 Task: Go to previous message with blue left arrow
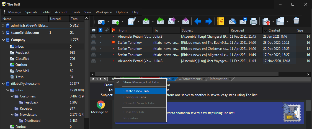pos(198,21)
